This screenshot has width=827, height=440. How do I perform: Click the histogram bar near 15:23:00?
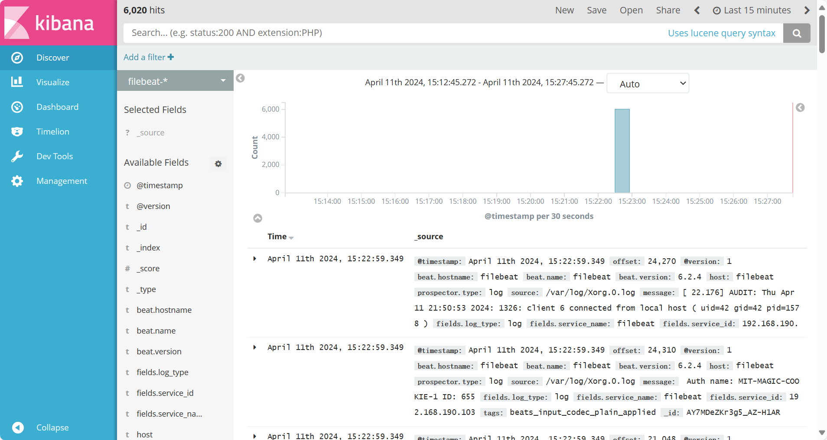point(622,151)
